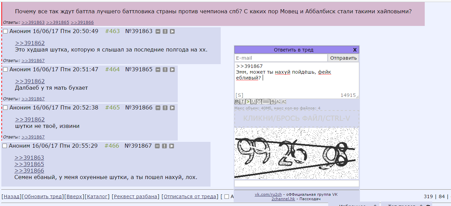Hide post №391863 with minus icon
Viewport: 451px width, 206px height.
(158, 31)
